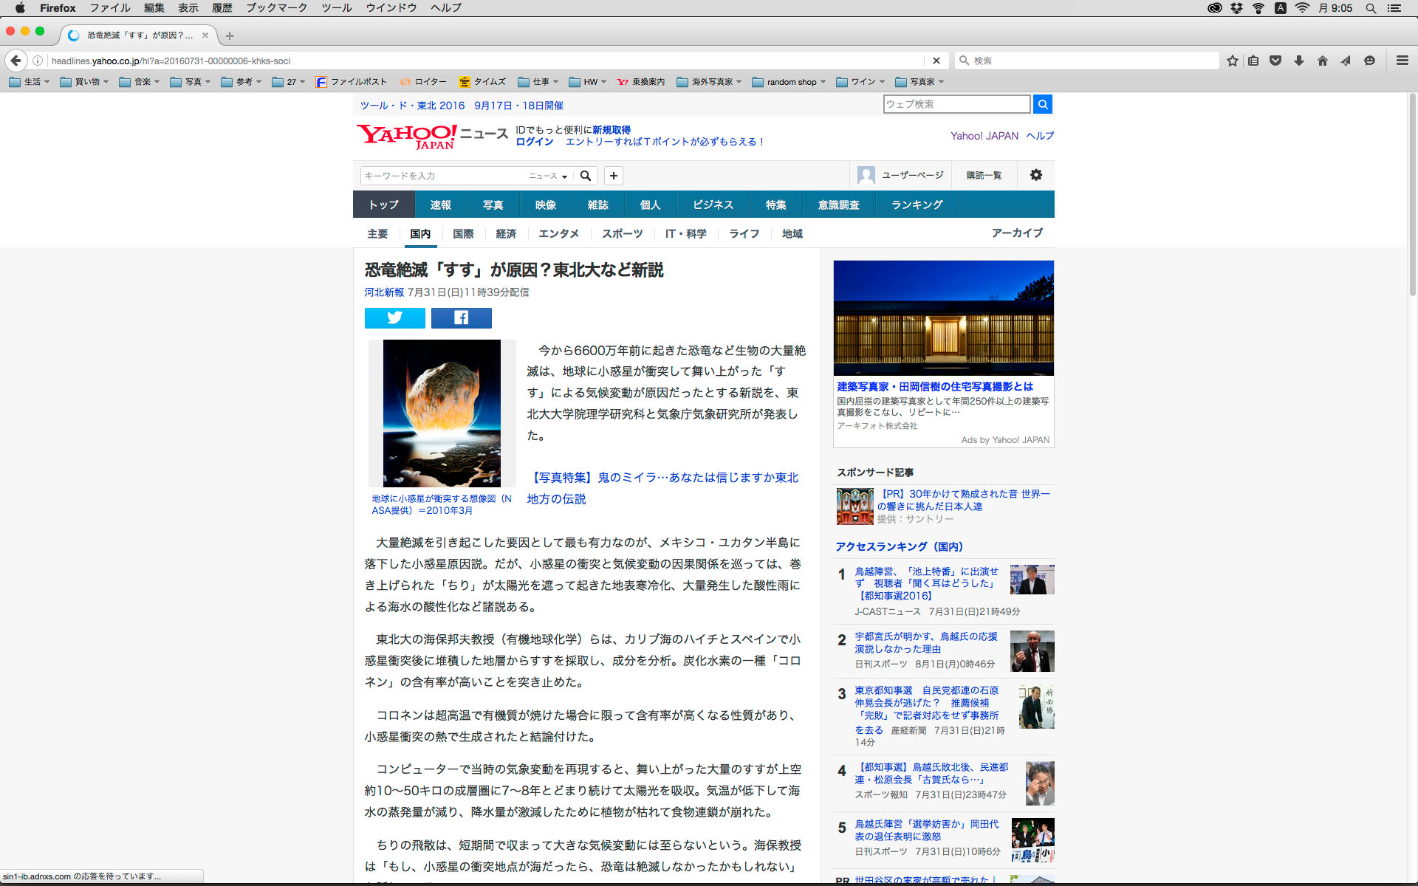This screenshot has height=886, width=1418.
Task: Switch to the ランキング navigation tab
Action: 917,205
